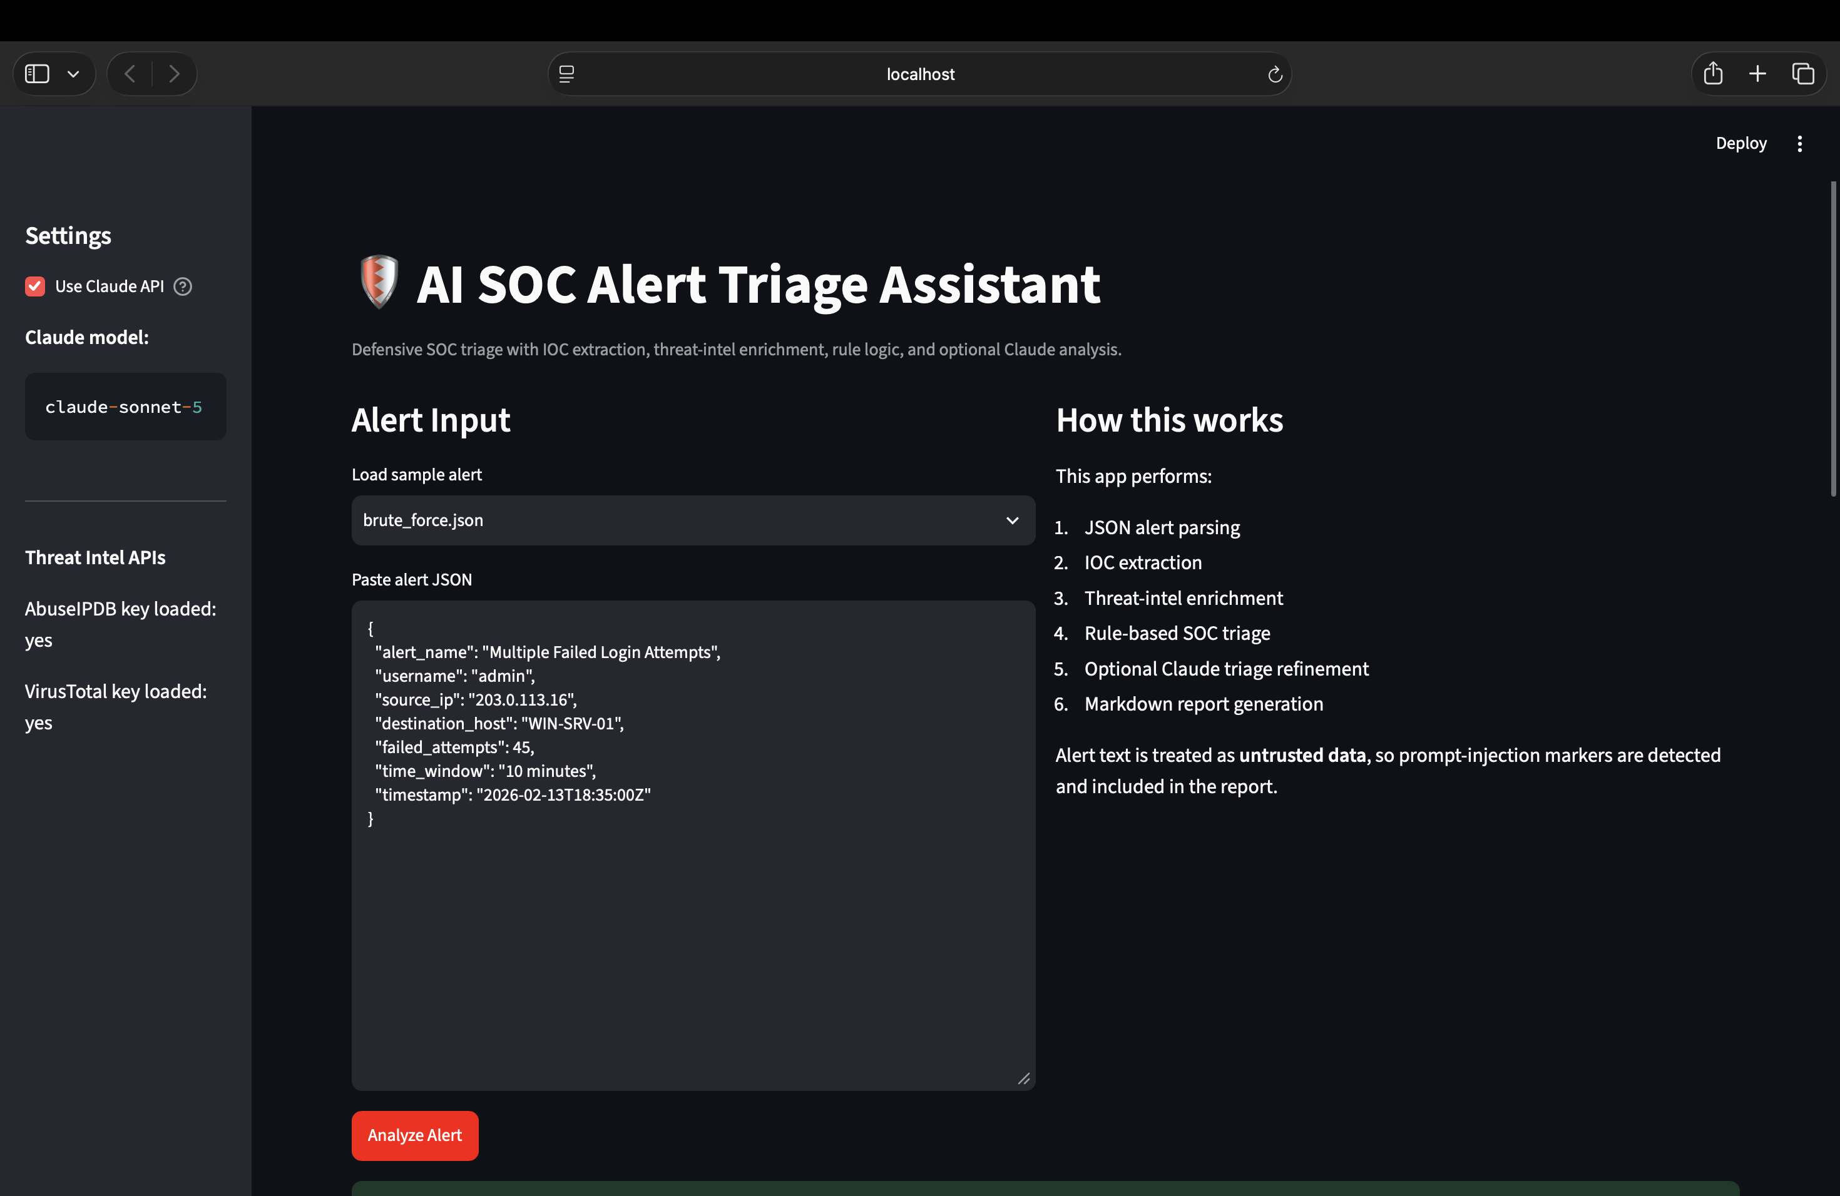Viewport: 1840px width, 1196px height.
Task: Open the Streamlit three-dot menu
Action: pos(1800,144)
